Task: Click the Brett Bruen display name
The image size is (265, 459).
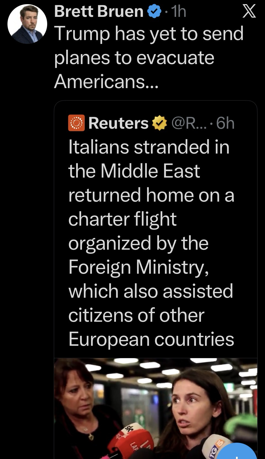Action: 99,12
